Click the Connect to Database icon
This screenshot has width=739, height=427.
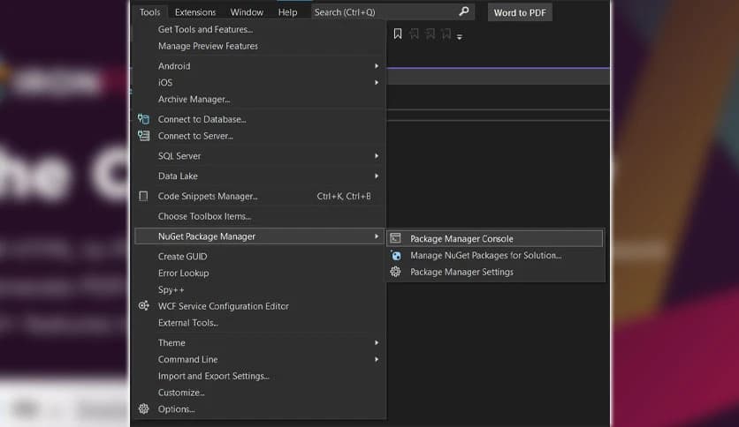143,119
